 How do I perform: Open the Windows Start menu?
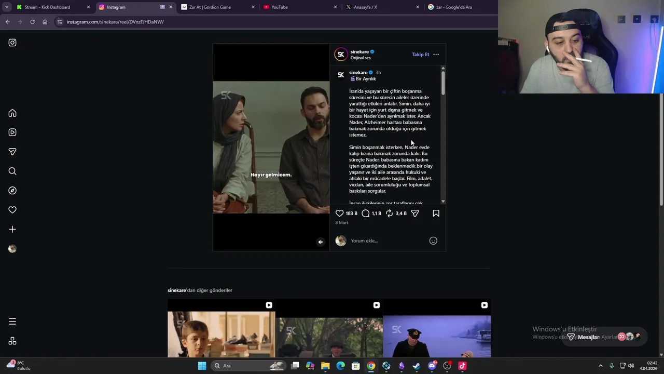point(202,366)
